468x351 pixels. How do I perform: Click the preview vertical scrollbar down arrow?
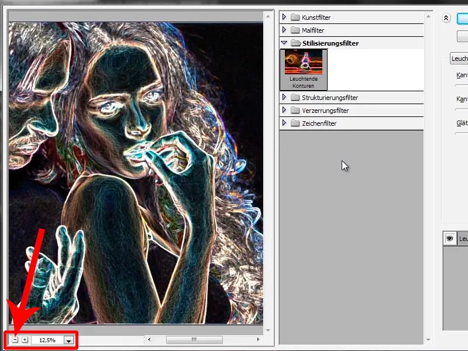pyautogui.click(x=268, y=330)
